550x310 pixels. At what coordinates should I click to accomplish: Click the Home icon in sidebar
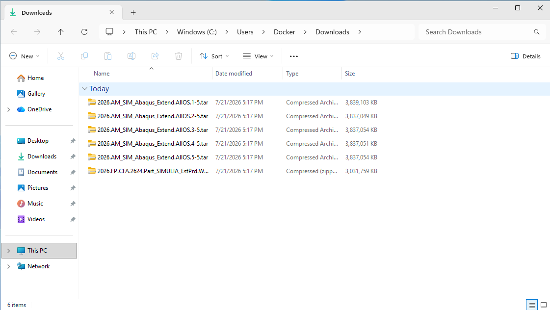[x=21, y=78]
